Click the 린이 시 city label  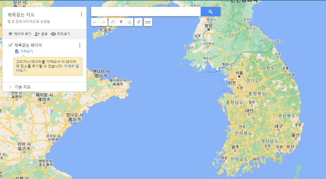[x=24, y=144]
